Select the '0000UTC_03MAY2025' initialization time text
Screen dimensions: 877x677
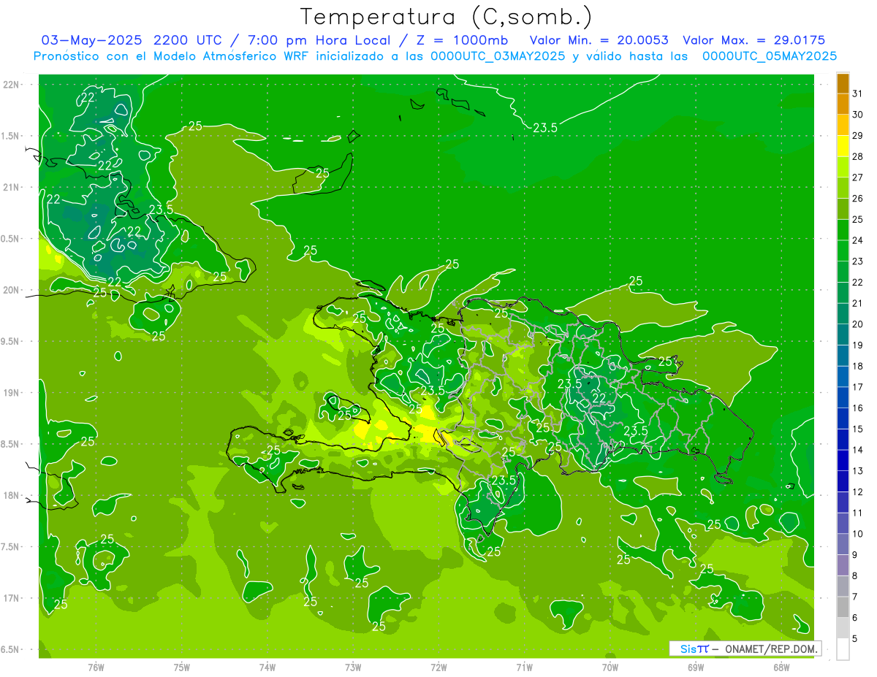pos(498,56)
